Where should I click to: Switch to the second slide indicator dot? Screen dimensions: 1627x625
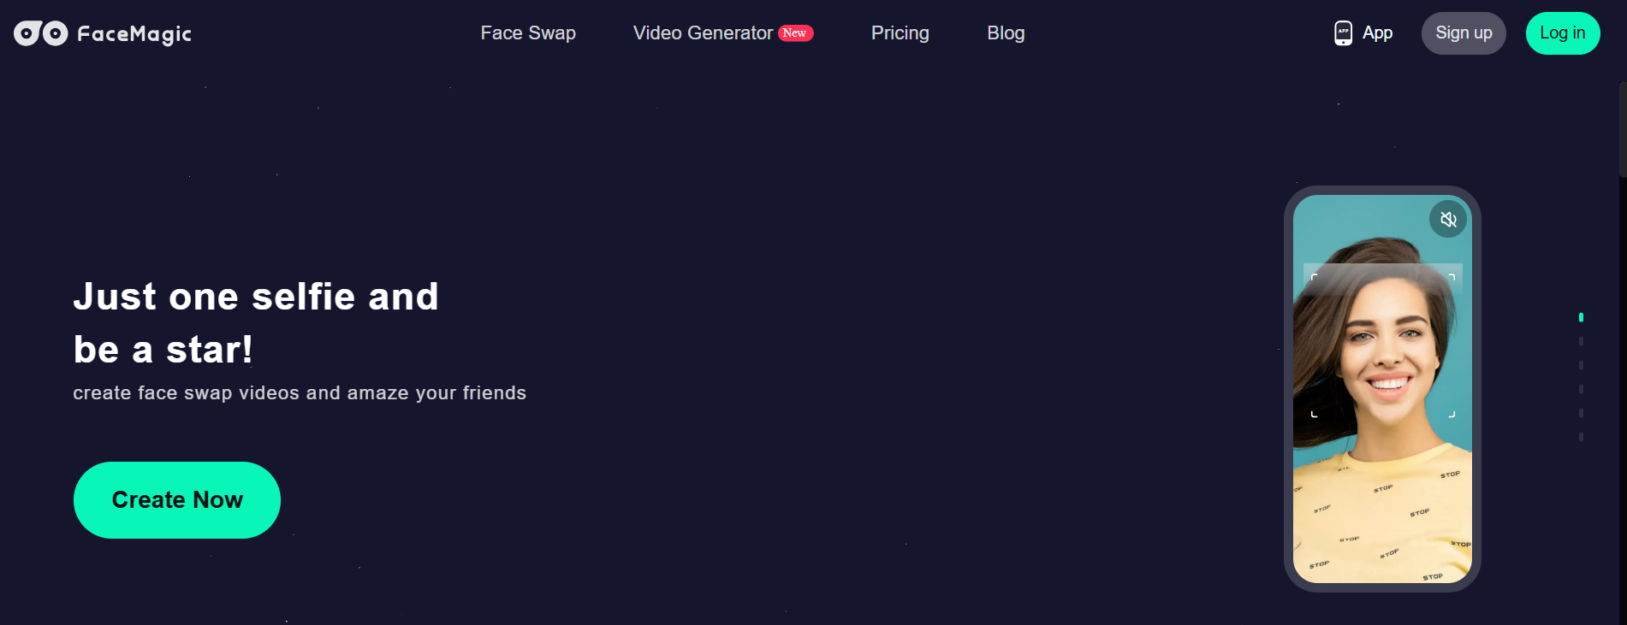click(x=1581, y=341)
